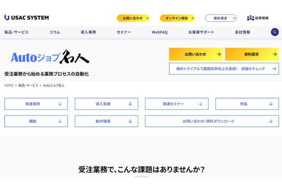Open the お客様サポート menu item
The height and width of the screenshot is (188, 282).
(201, 32)
